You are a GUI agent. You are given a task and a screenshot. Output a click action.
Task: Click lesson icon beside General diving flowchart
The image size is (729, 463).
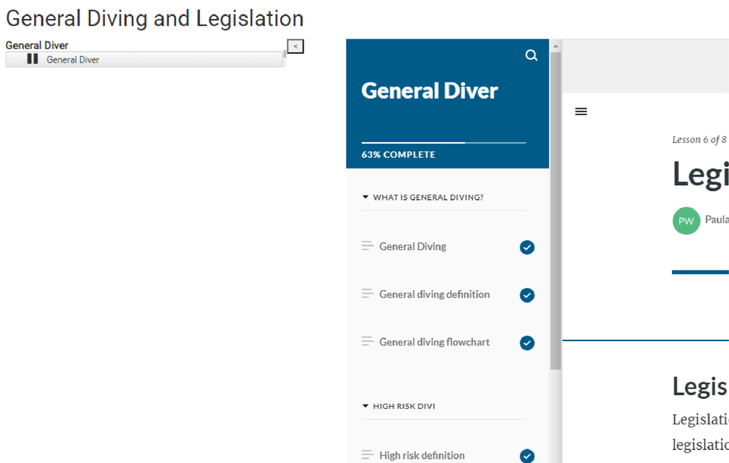(x=367, y=342)
